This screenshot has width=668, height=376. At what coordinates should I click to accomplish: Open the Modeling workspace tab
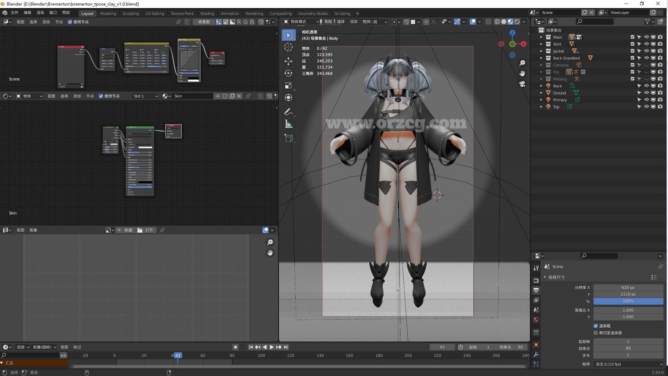(108, 14)
